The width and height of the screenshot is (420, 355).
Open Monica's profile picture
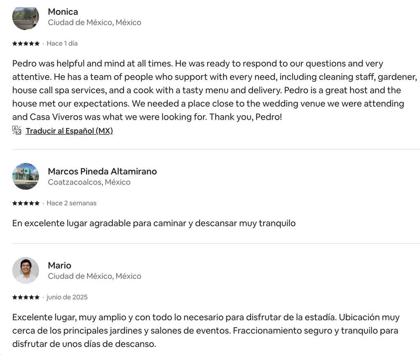(x=25, y=17)
